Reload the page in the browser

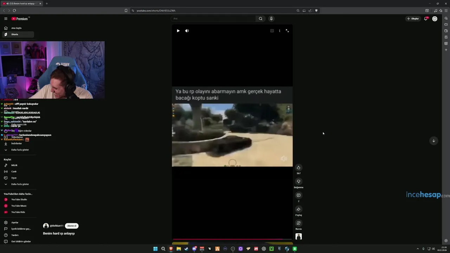14,11
